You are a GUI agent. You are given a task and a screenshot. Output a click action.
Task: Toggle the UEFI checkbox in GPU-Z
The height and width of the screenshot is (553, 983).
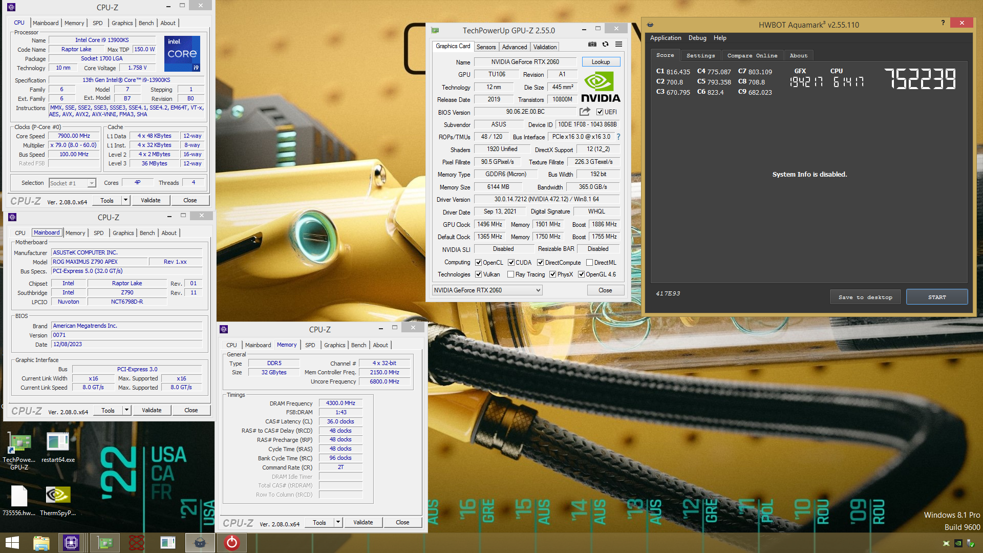click(x=600, y=112)
